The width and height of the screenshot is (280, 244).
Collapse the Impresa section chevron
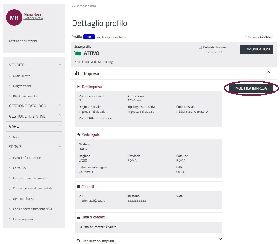[x=268, y=72]
